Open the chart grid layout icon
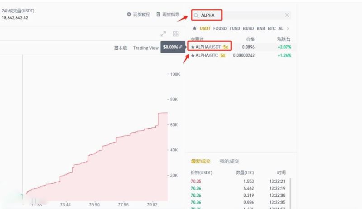 tap(176, 34)
